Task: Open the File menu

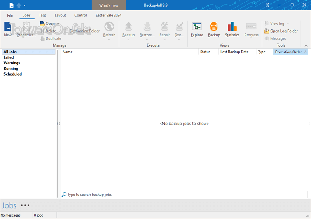Action: click(10, 15)
